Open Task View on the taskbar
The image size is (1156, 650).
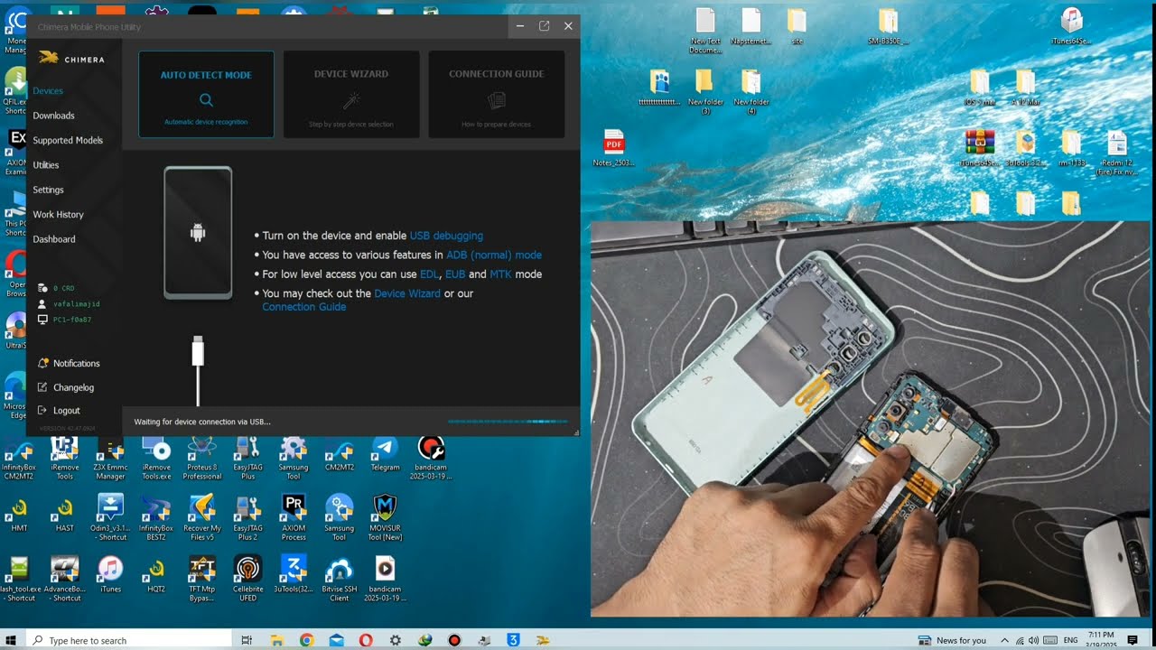(x=247, y=640)
